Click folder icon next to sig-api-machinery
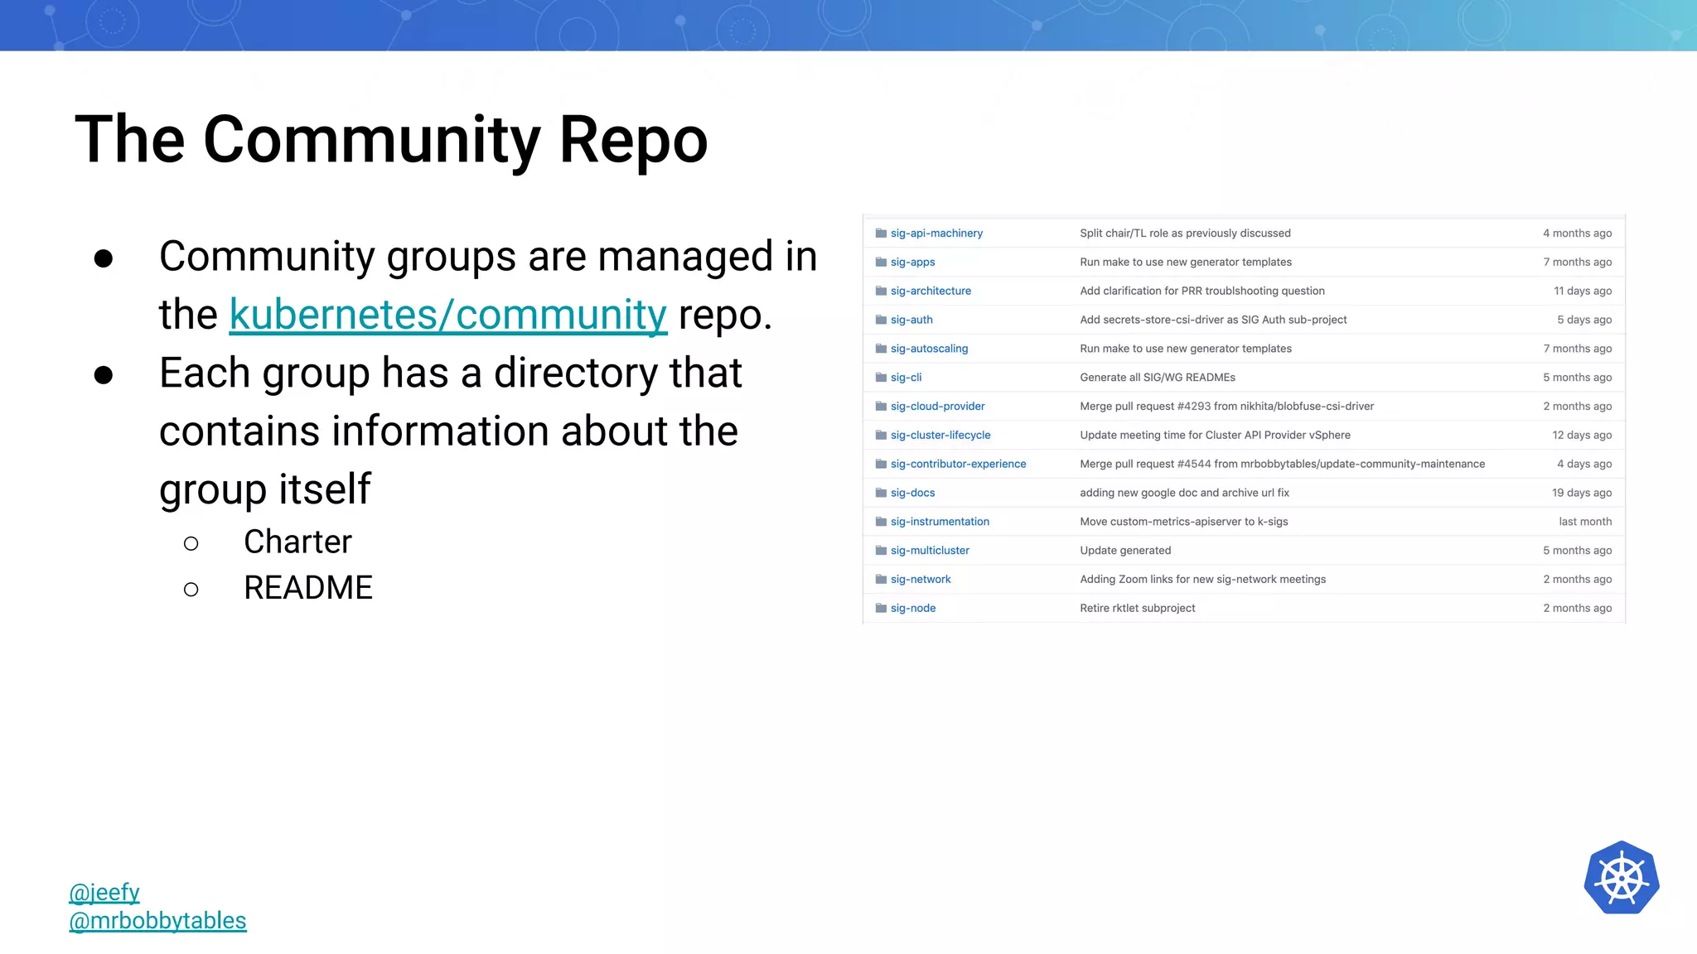This screenshot has height=954, width=1697. (881, 234)
